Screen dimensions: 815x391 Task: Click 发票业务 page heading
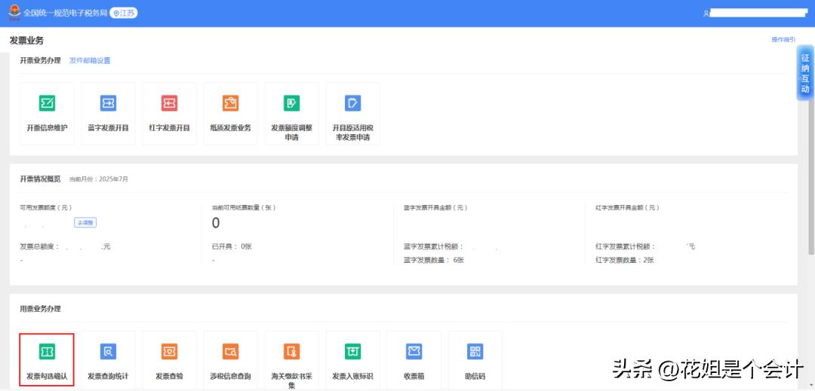point(27,41)
